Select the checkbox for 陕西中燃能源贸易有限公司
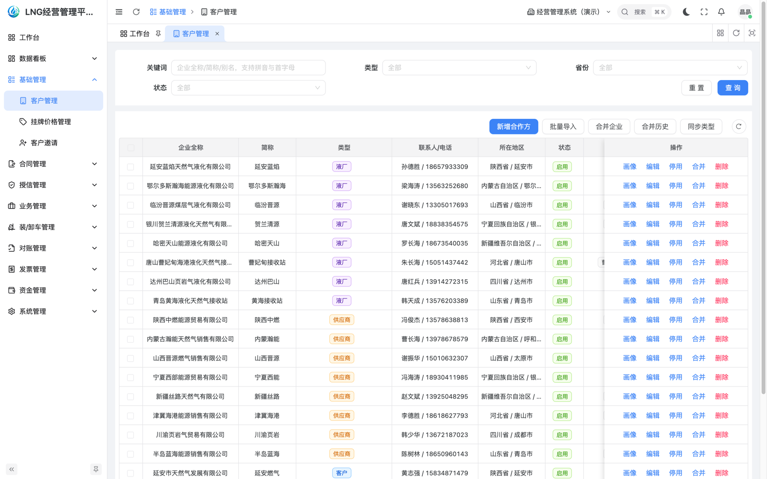 [130, 320]
